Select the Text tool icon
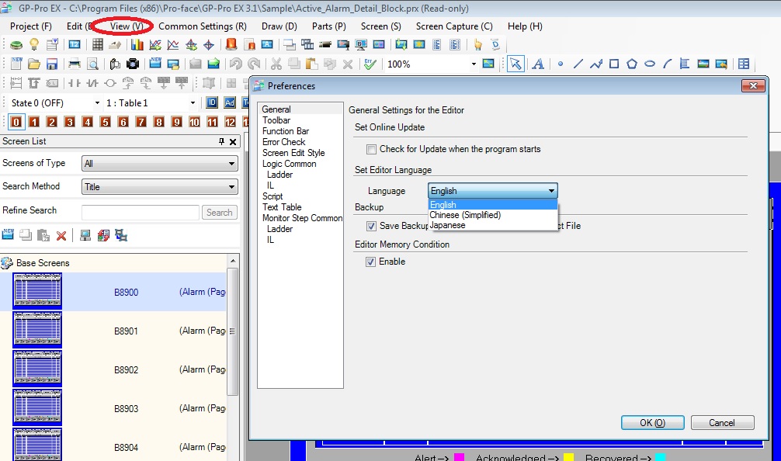The image size is (781, 461). tap(537, 64)
